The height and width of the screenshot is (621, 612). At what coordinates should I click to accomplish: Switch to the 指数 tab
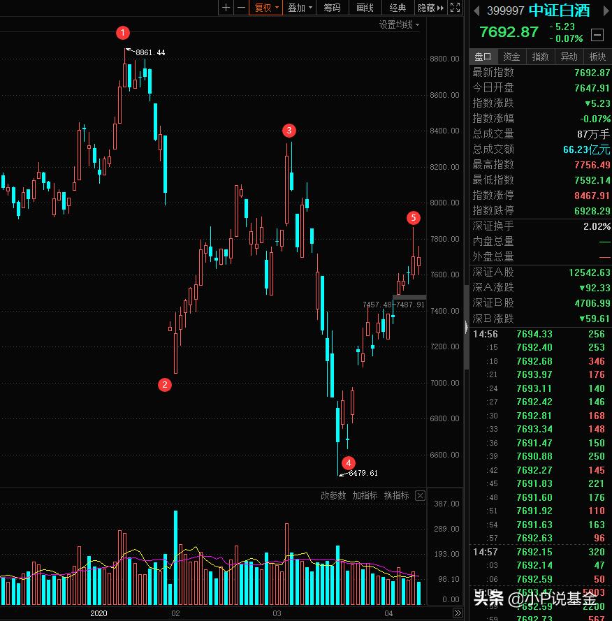coord(540,57)
